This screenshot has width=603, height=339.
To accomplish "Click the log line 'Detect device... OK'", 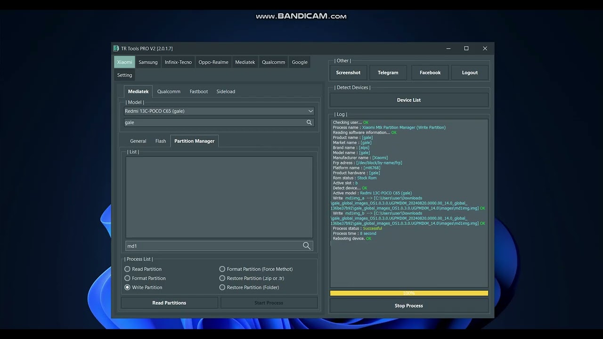I will (350, 188).
